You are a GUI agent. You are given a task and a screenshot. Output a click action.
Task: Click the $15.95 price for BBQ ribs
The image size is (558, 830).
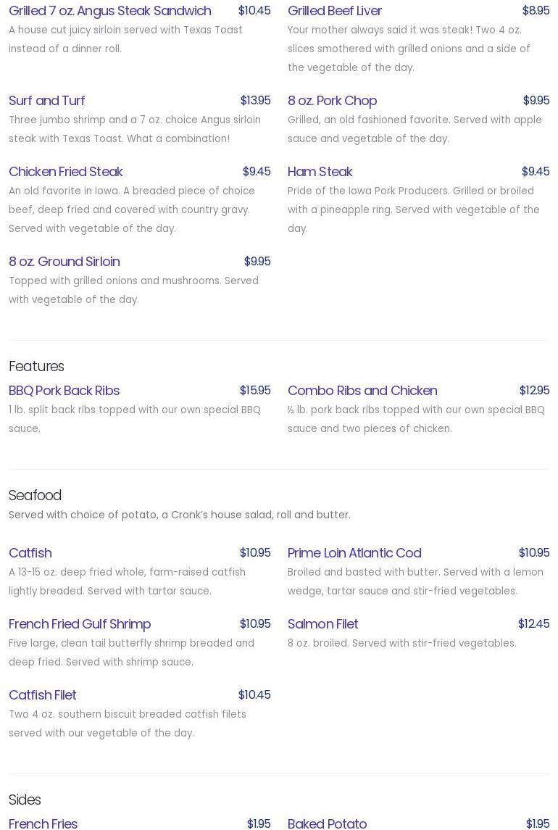coord(255,391)
